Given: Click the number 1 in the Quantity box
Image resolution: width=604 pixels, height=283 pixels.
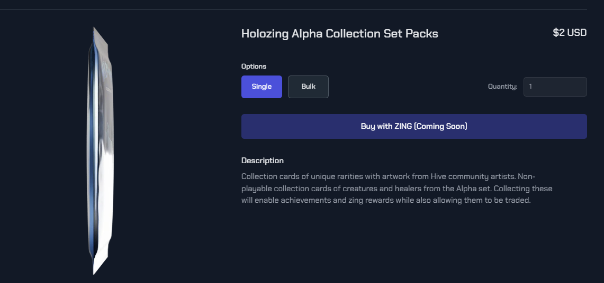Looking at the screenshot, I should pos(530,87).
